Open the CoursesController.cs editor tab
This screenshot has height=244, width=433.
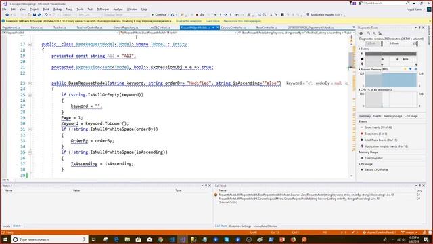coord(233,28)
